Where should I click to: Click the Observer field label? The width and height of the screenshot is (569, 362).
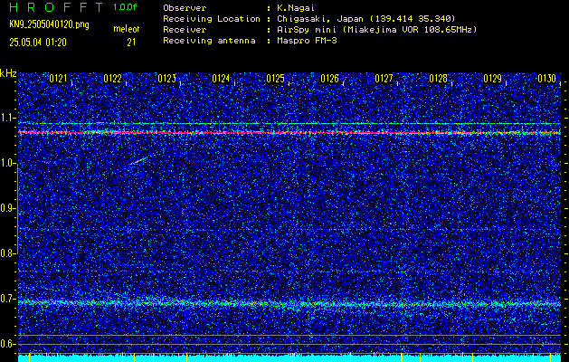point(185,8)
